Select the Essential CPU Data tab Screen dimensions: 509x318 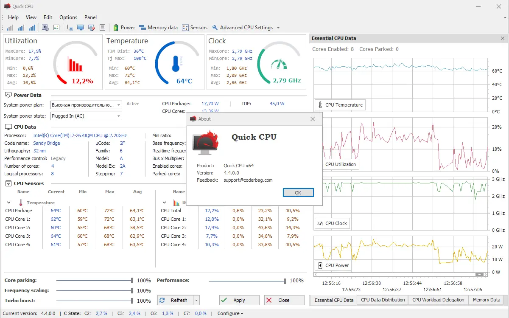click(x=334, y=300)
